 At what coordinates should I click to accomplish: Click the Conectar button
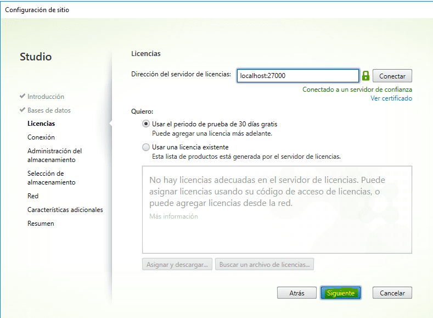(392, 76)
